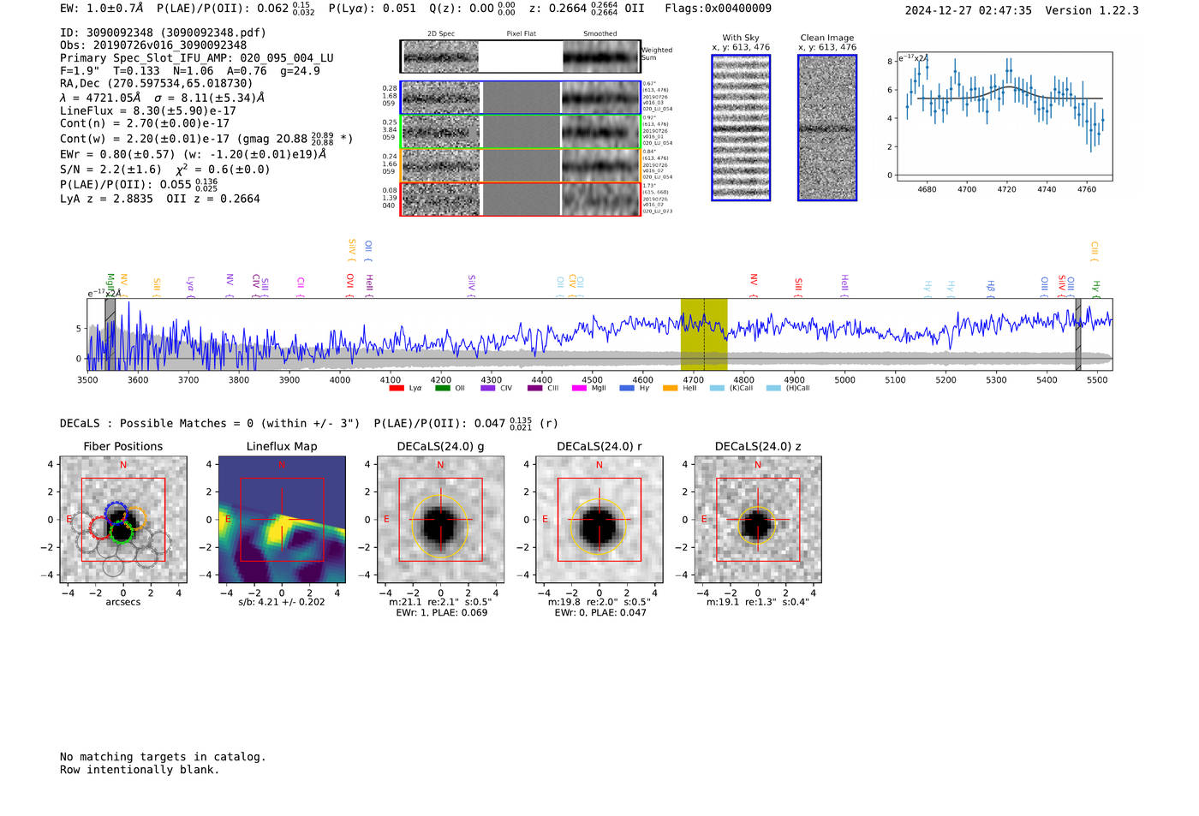This screenshot has height=816, width=1199.
Task: Click the 'Version 1.22.3' text
Action: 1092,10
